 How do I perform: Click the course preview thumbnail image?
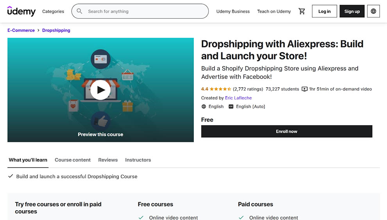click(x=100, y=90)
